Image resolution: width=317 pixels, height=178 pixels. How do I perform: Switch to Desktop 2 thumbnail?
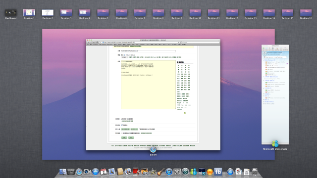48,13
